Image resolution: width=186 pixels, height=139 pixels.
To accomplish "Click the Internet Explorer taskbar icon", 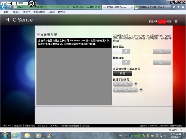I will 16,136.
